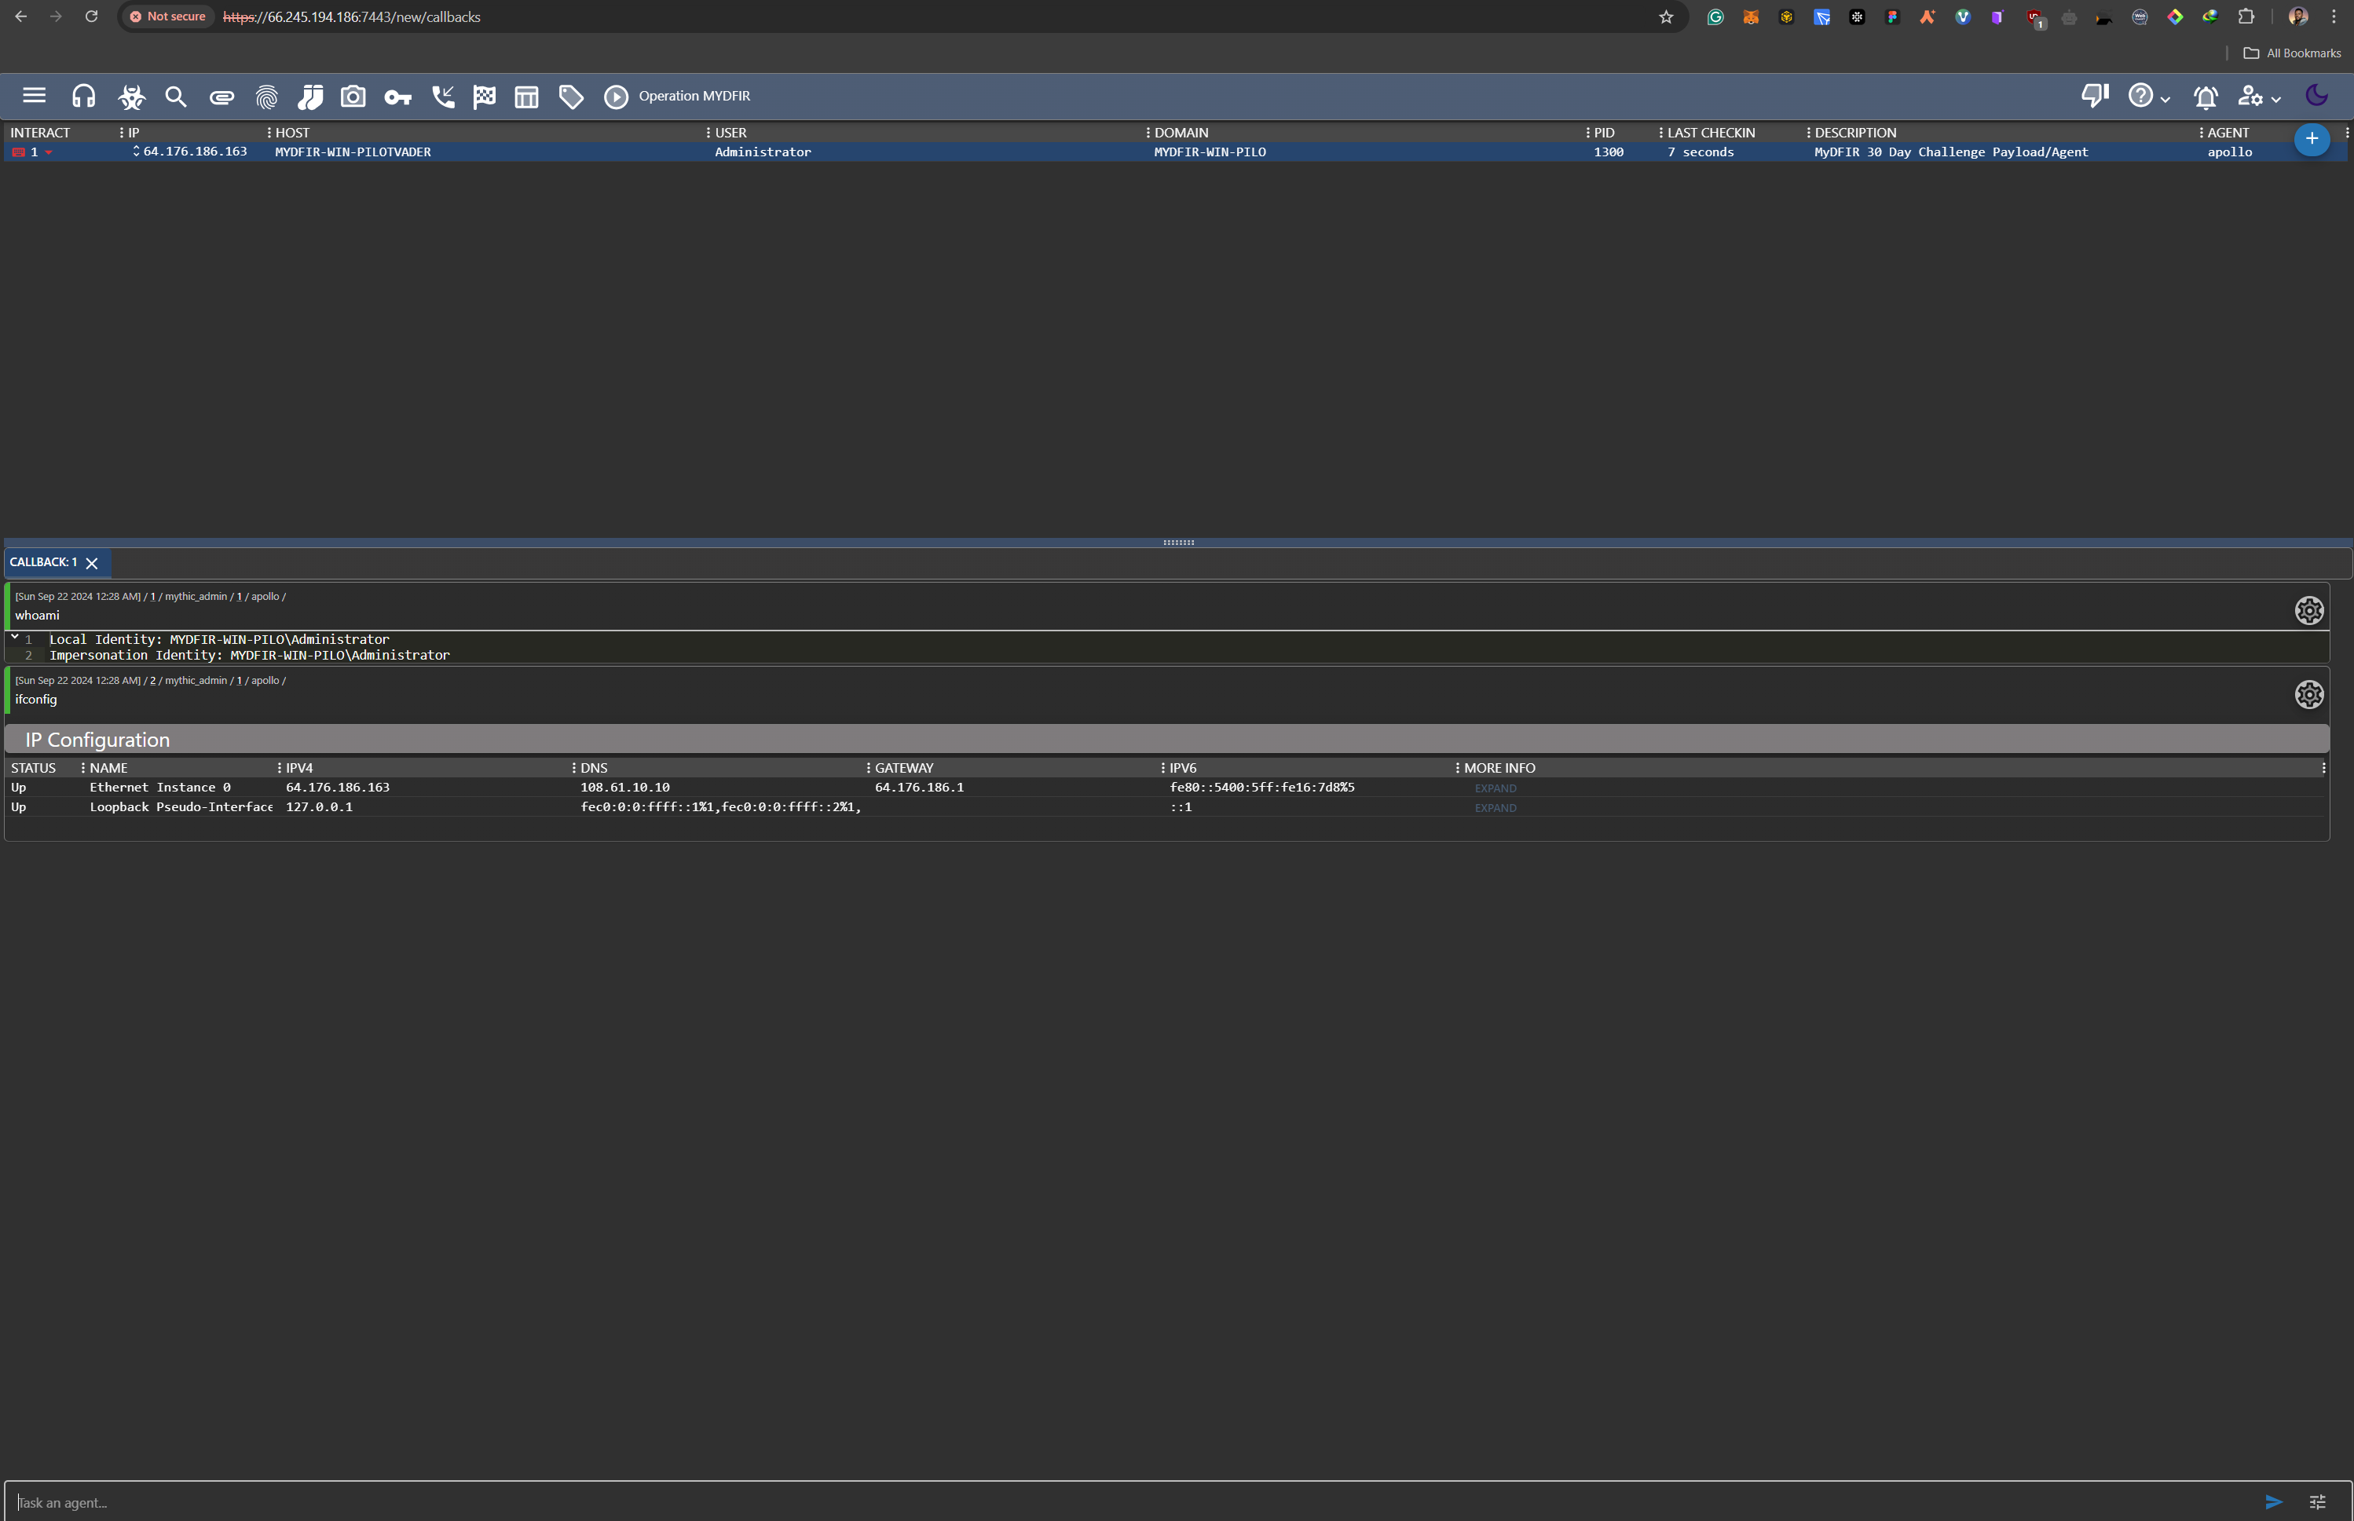Close the CALLBACK: 1 tab
Viewport: 2354px width, 1521px height.
pos(92,563)
